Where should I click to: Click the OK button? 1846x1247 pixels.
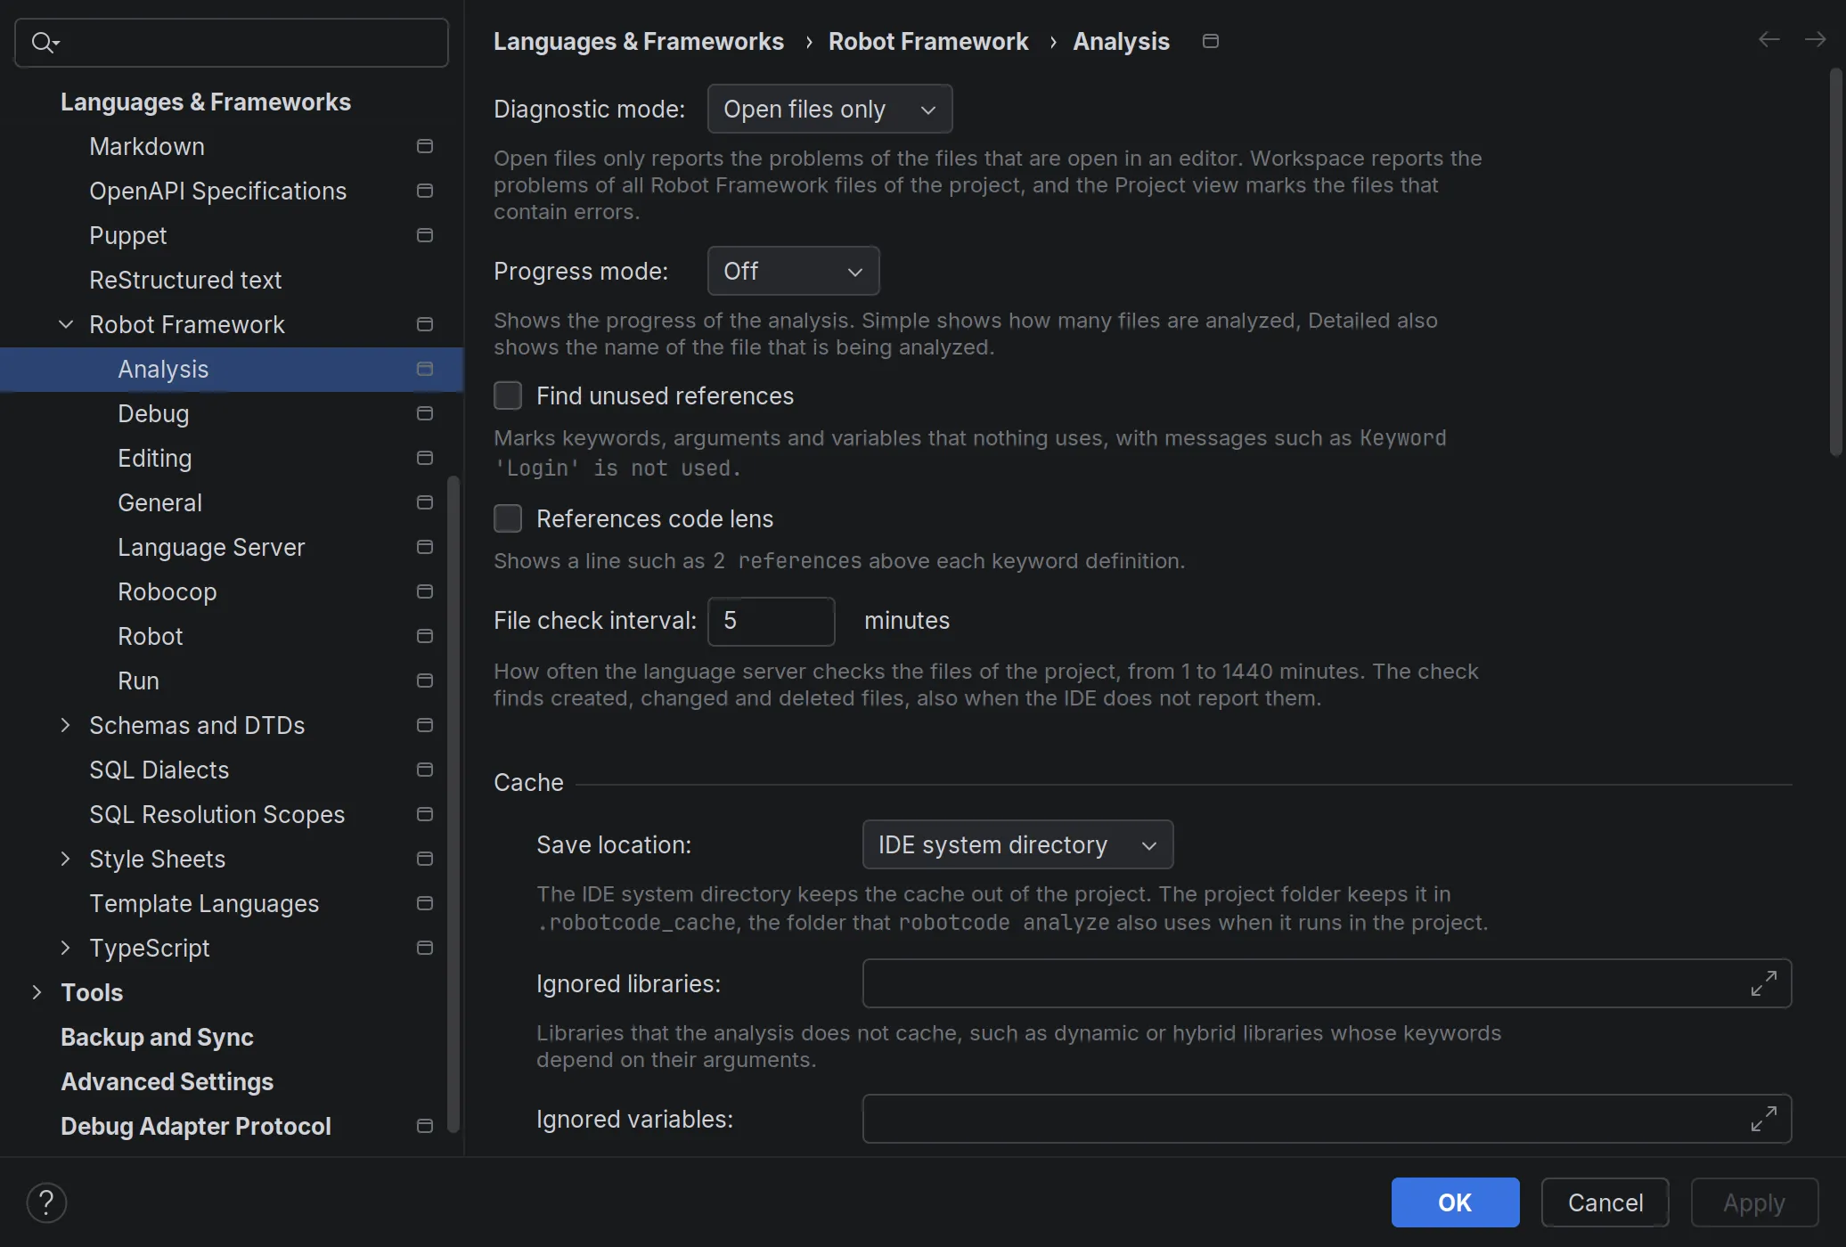1455,1202
